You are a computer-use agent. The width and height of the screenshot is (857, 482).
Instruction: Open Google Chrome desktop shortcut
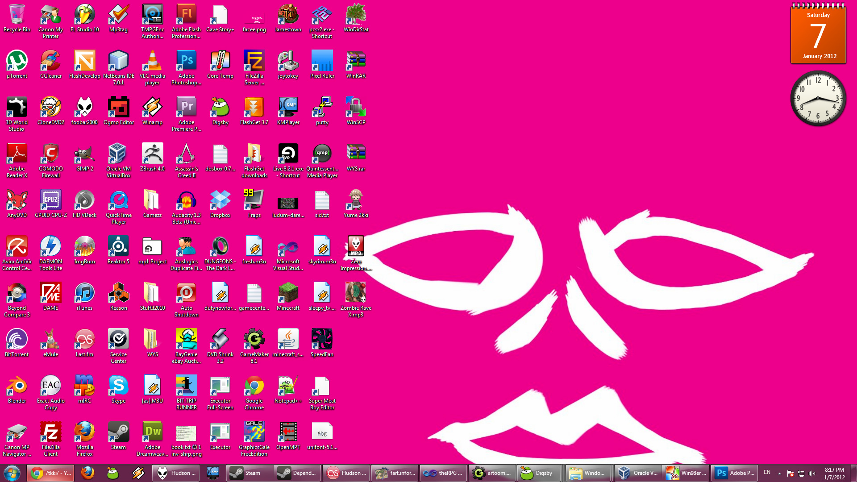254,393
